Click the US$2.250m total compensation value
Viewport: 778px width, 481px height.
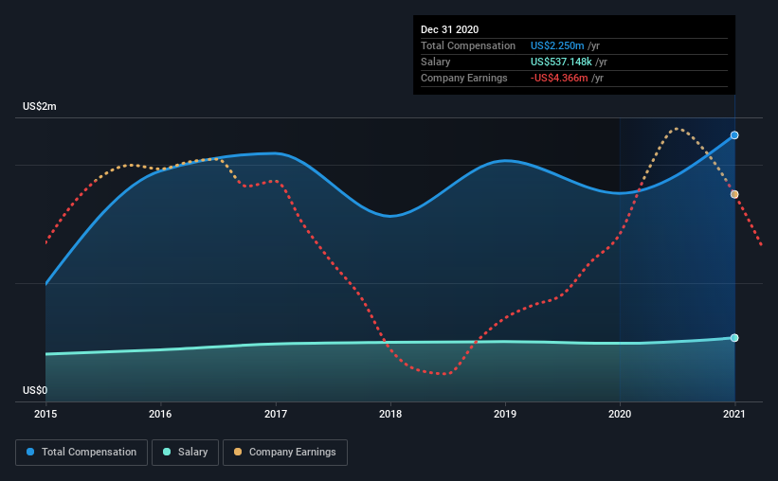[x=557, y=45]
